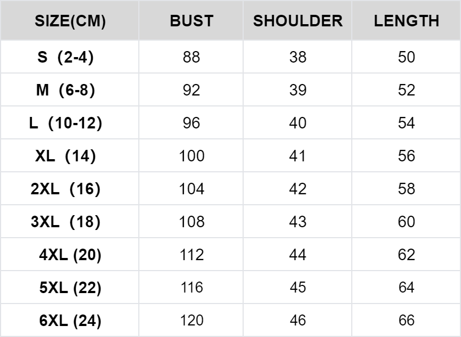The image size is (461, 337).
Task: Click the bust value 120
Action: click(192, 321)
